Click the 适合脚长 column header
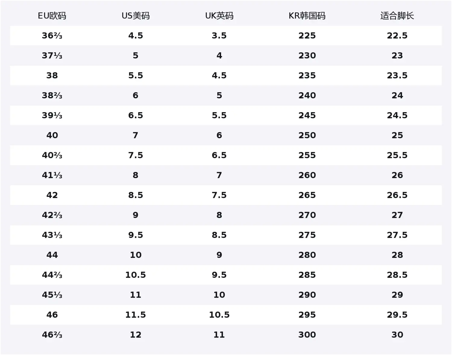Image resolution: width=452 pixels, height=355 pixels. coord(397,16)
